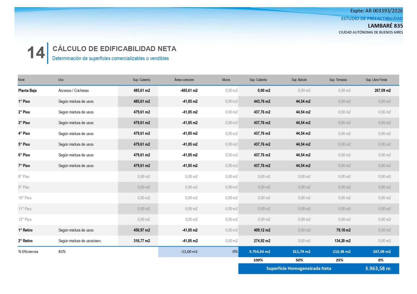
Task: Select the LAMBARÉ 835 title
Action: click(385, 26)
